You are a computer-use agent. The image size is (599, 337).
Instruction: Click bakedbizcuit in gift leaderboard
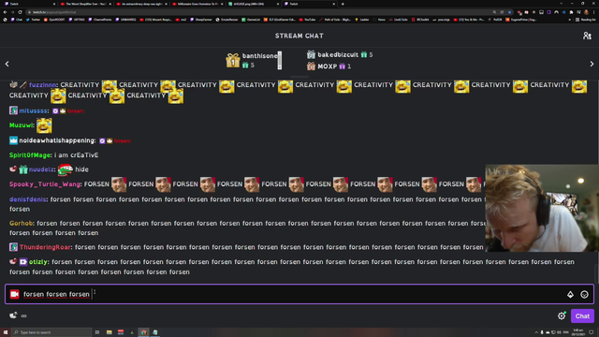pos(338,54)
